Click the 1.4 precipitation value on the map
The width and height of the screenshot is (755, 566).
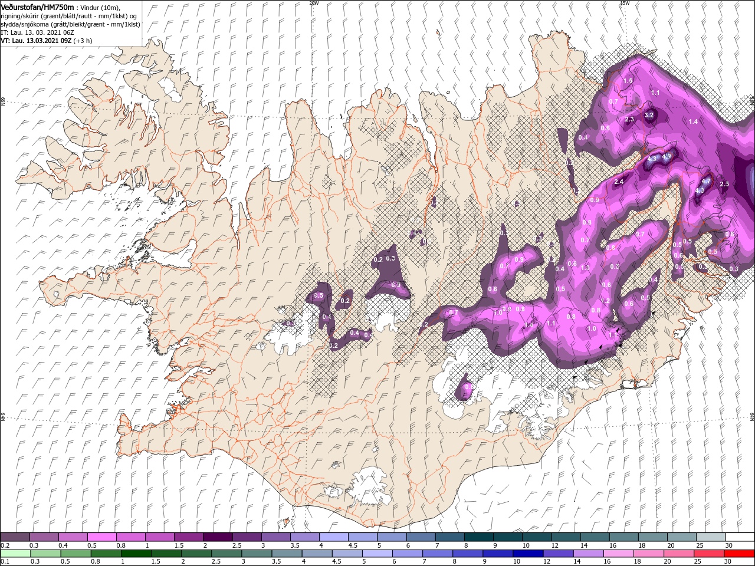694,121
